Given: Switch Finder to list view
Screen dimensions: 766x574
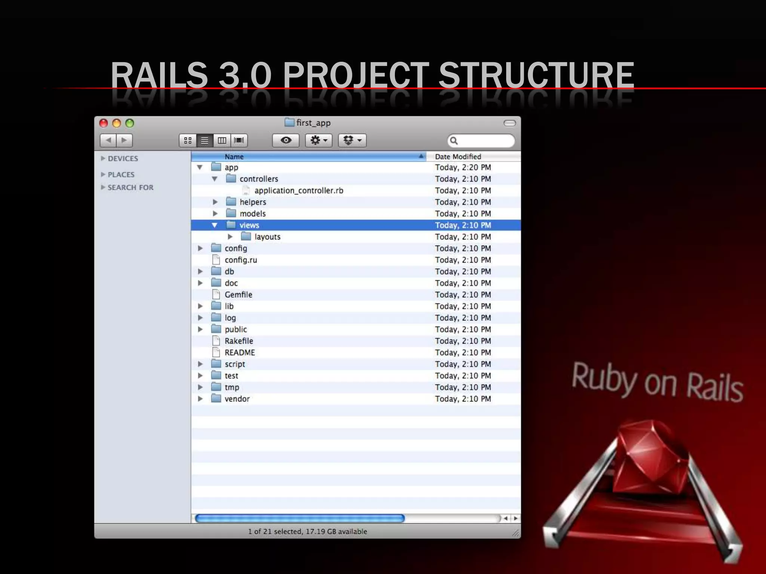Looking at the screenshot, I should point(205,141).
